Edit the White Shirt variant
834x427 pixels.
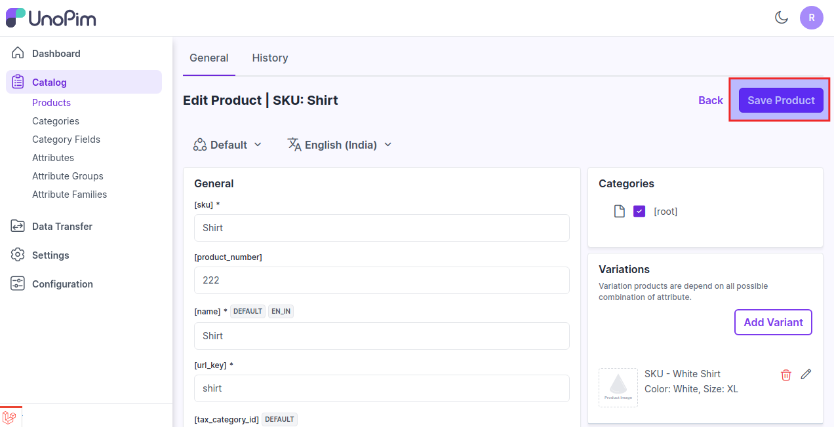(806, 374)
